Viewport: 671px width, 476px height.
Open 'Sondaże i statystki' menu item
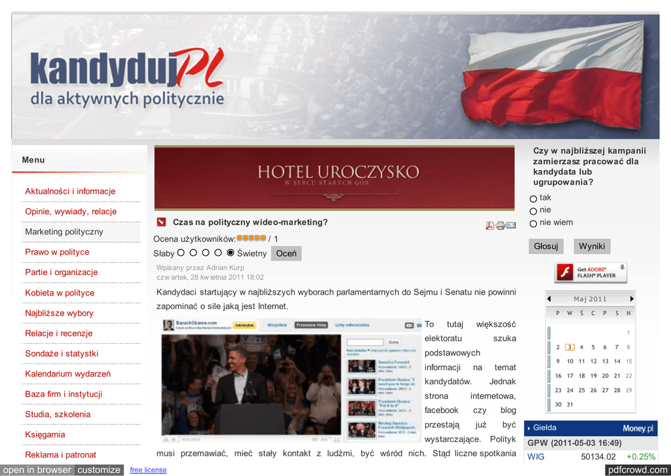tap(62, 354)
